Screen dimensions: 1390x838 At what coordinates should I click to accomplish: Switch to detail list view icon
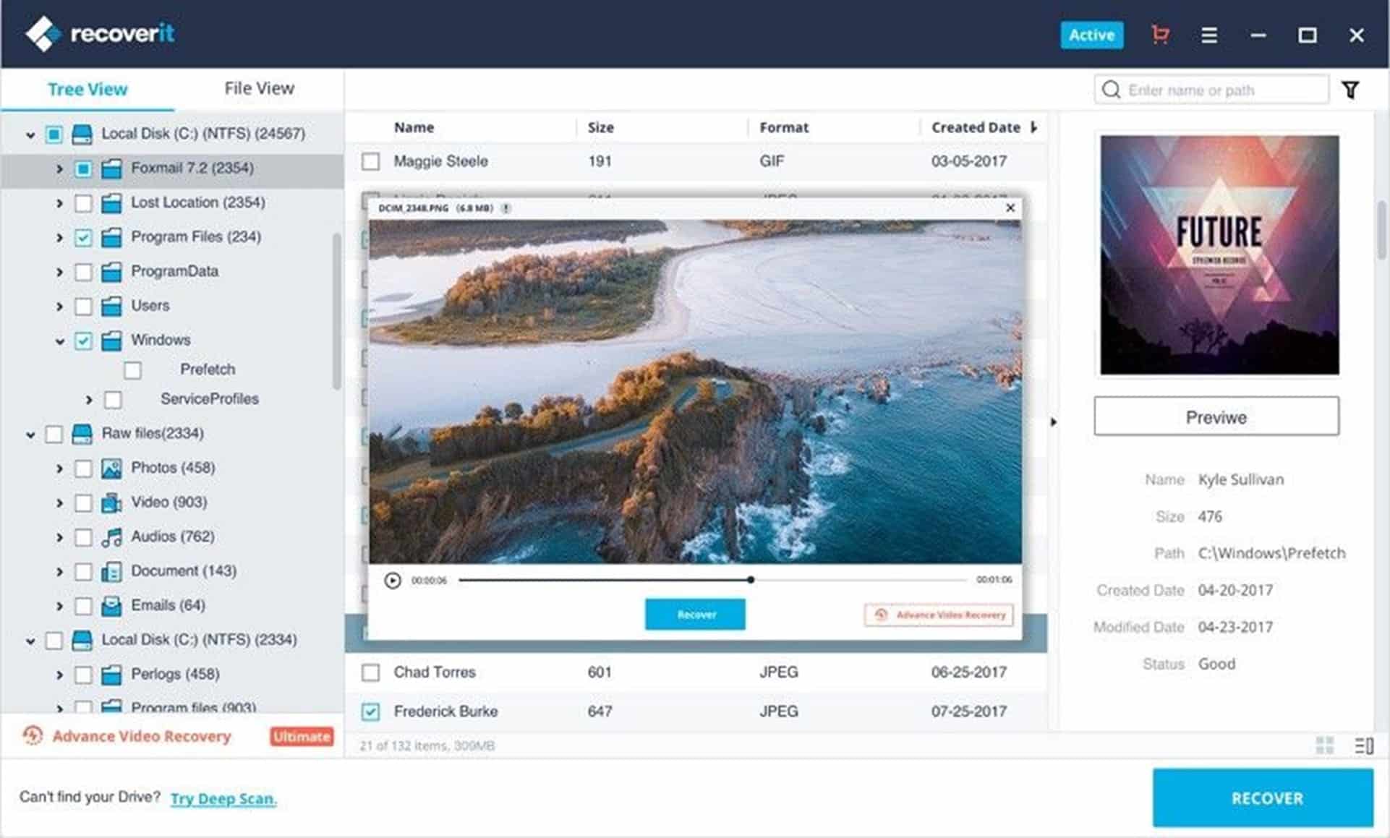1364,745
